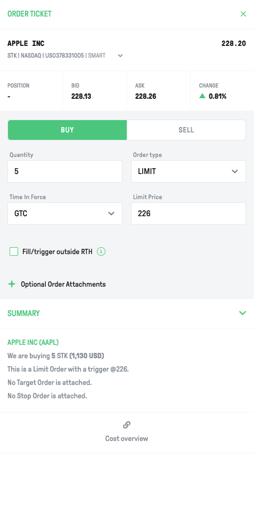Viewport: 254px width, 512px height.
Task: Click the ASK price 228.26
Action: pyautogui.click(x=145, y=96)
